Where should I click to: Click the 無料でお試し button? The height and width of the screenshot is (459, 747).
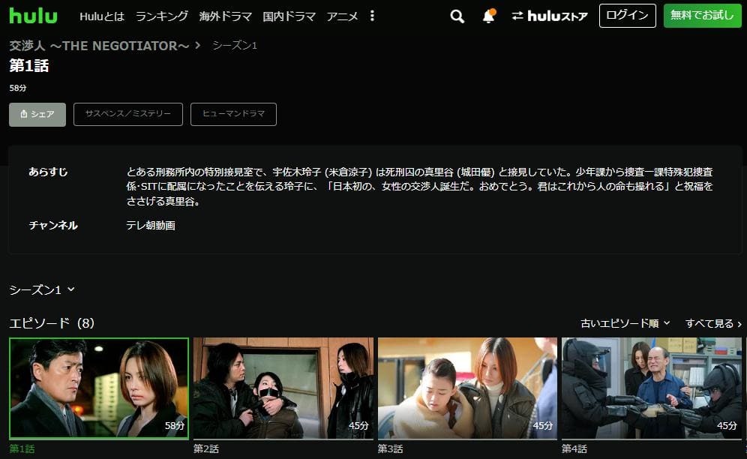(702, 16)
